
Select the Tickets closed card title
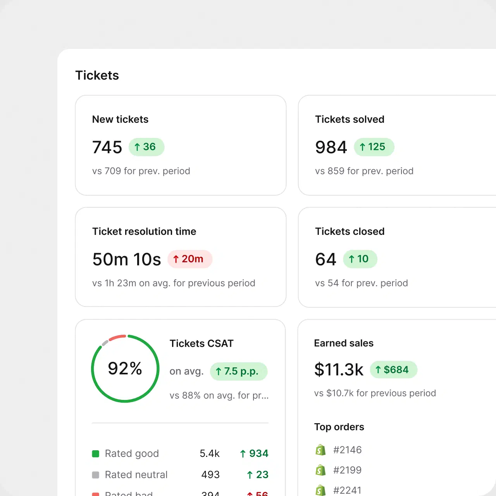click(350, 231)
